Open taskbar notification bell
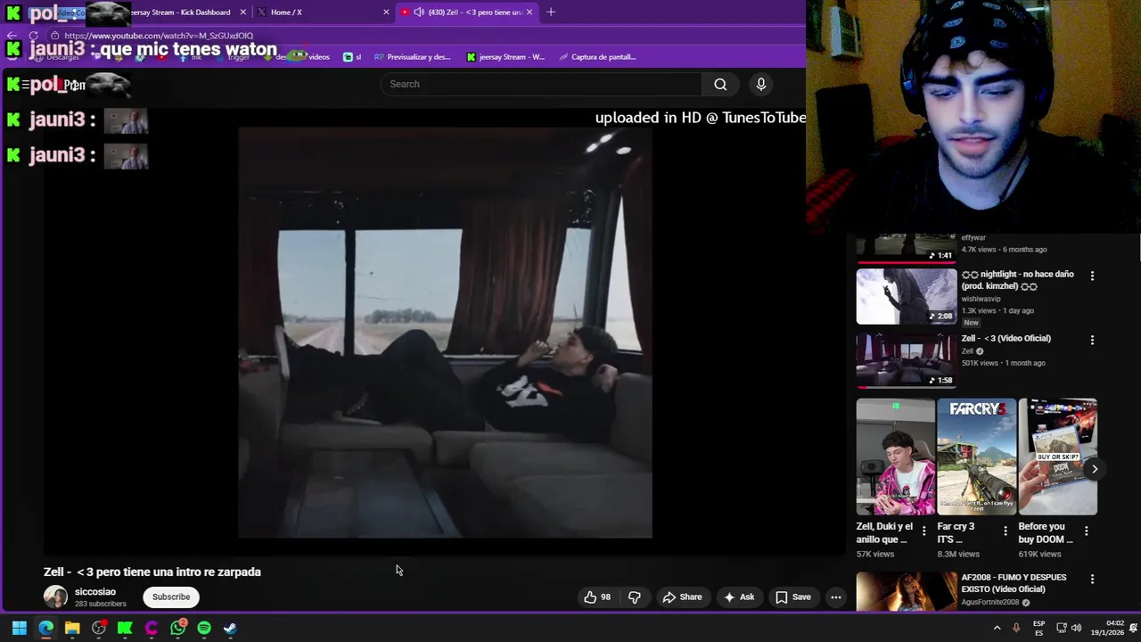This screenshot has height=642, width=1141. click(1132, 628)
